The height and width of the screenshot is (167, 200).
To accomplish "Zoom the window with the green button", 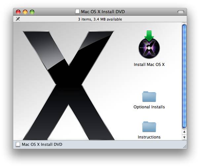I will coord(32,12).
